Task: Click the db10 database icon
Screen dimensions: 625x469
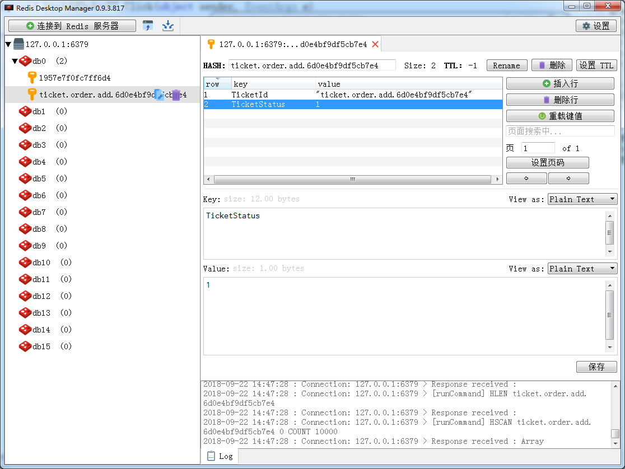Action: pyautogui.click(x=25, y=262)
